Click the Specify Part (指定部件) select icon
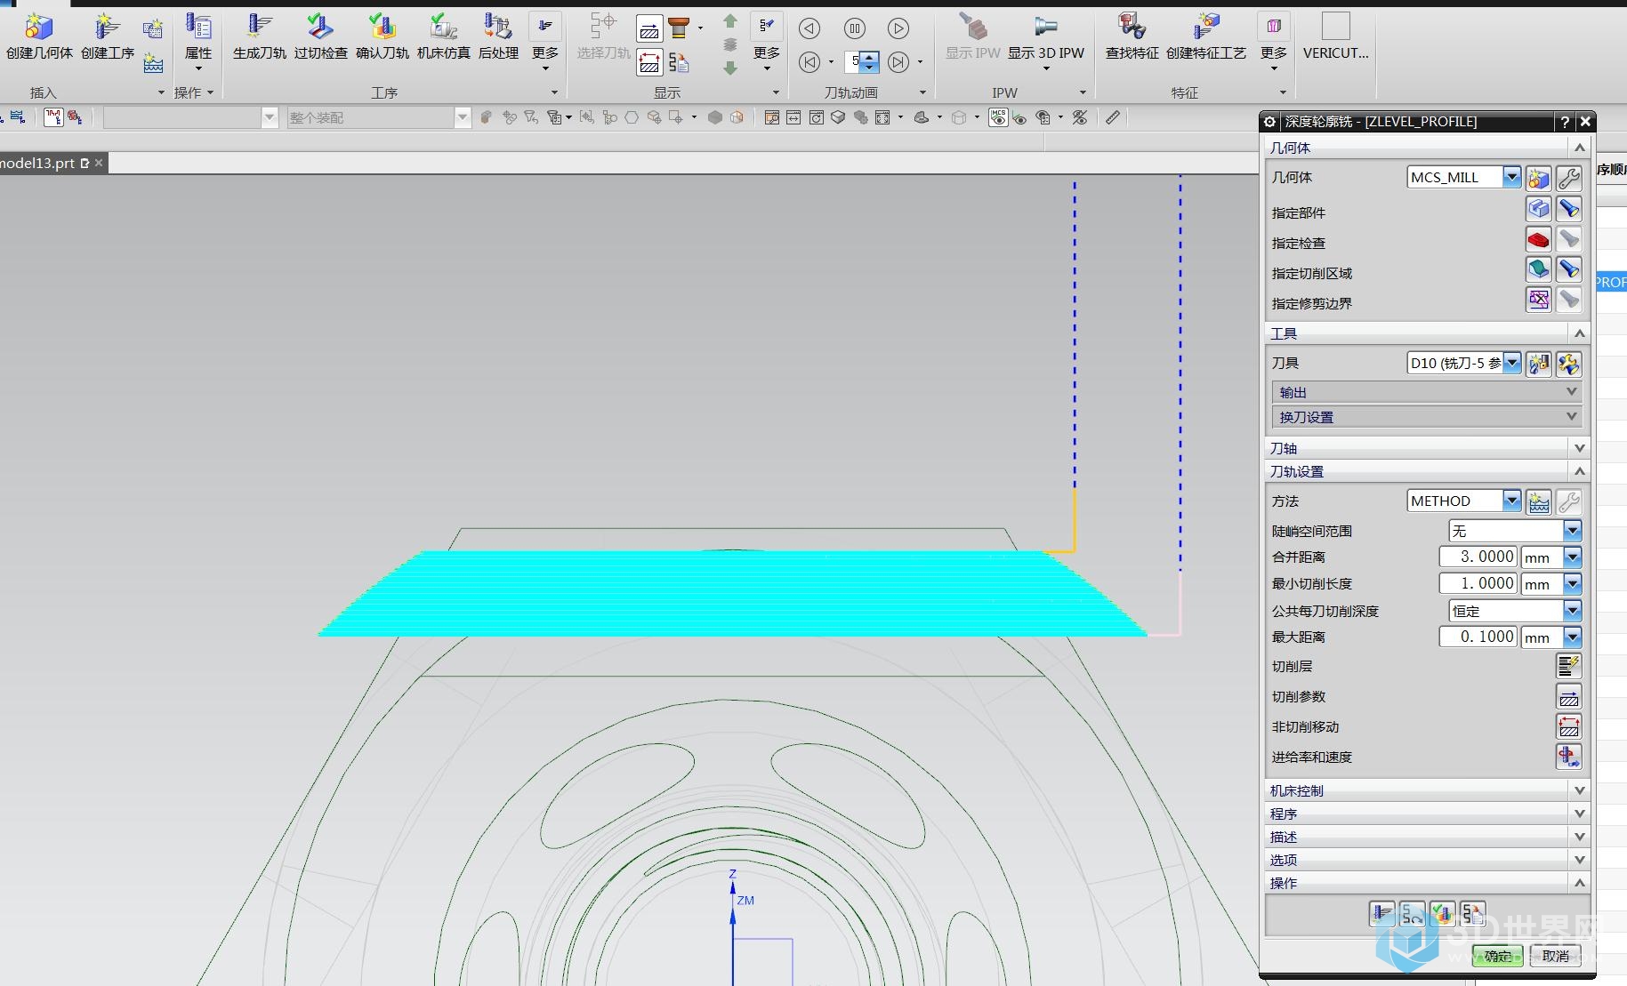The image size is (1627, 986). [x=1538, y=209]
